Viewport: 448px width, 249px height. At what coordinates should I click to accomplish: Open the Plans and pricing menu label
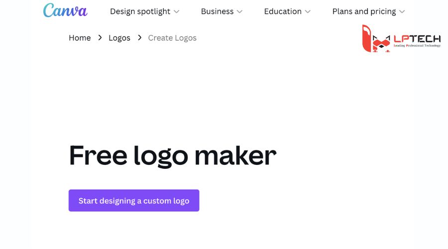(364, 11)
